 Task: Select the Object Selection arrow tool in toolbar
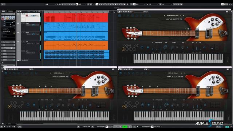(97, 4)
